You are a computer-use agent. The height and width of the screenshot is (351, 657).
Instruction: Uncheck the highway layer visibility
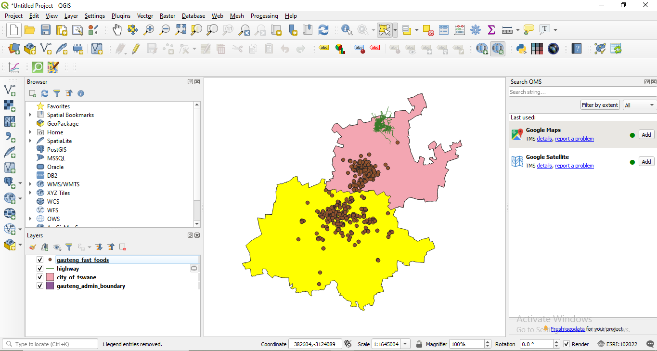tap(40, 269)
